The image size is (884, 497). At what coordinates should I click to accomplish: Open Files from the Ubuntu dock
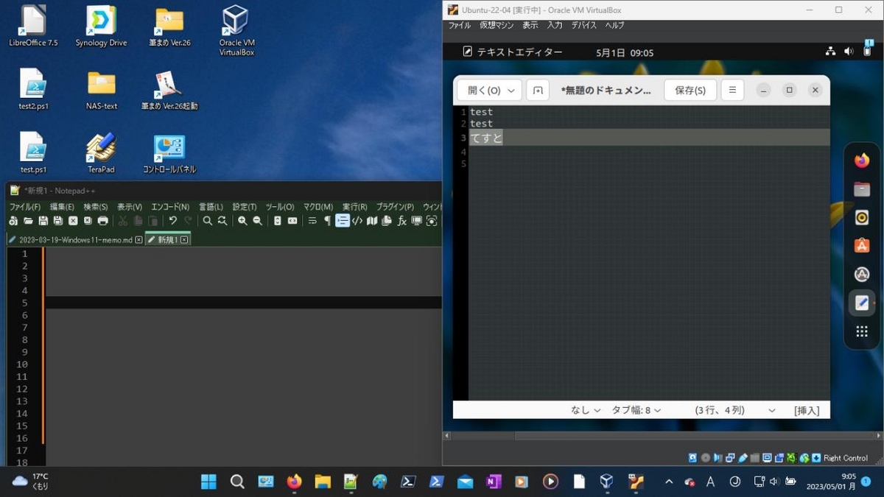(x=862, y=189)
